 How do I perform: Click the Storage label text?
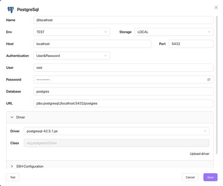point(125,32)
